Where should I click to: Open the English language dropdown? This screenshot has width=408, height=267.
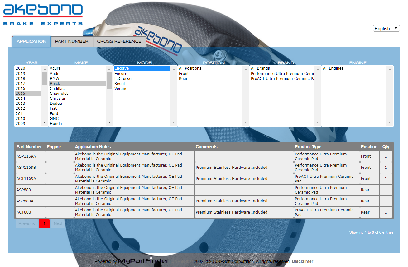tap(386, 29)
